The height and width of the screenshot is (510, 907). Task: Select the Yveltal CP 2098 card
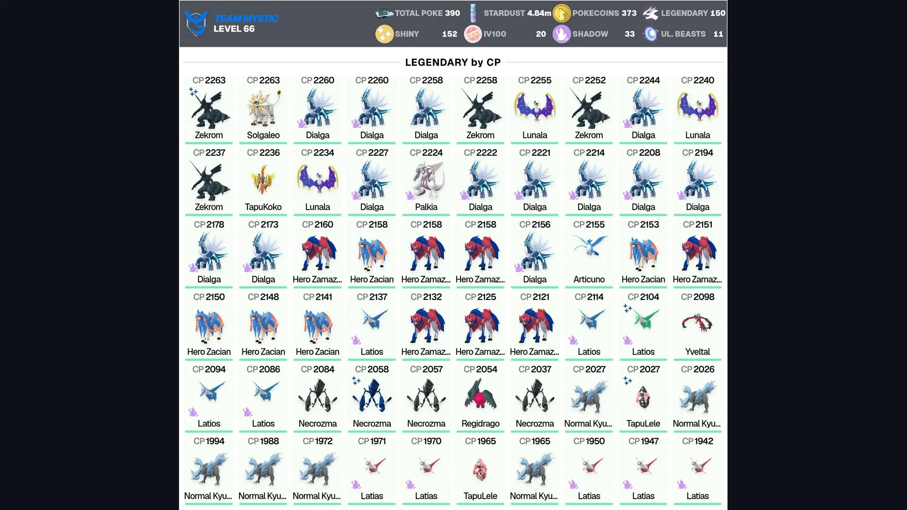(x=698, y=325)
